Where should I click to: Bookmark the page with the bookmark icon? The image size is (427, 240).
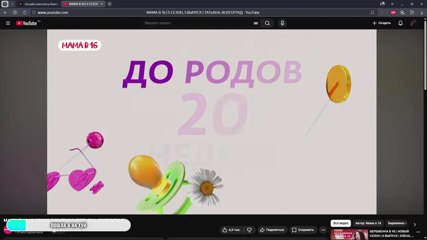pos(372,12)
